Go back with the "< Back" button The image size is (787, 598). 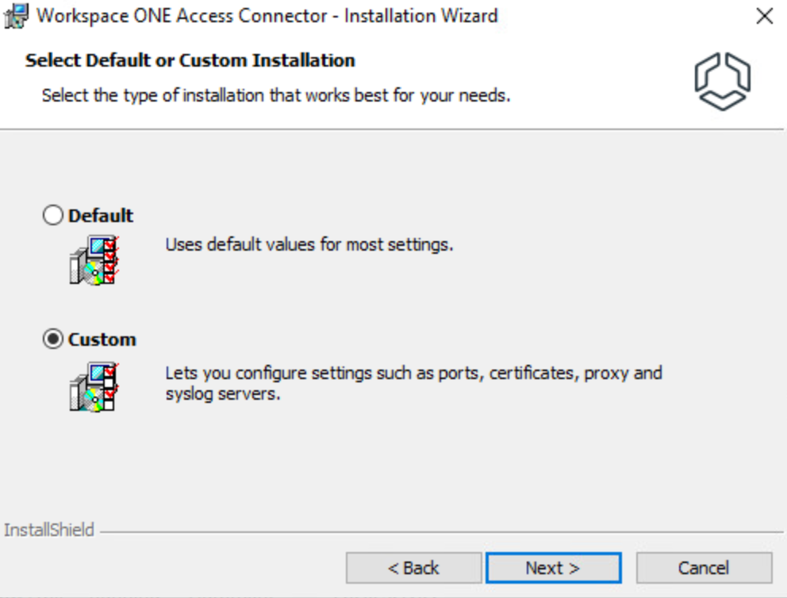coord(413,568)
